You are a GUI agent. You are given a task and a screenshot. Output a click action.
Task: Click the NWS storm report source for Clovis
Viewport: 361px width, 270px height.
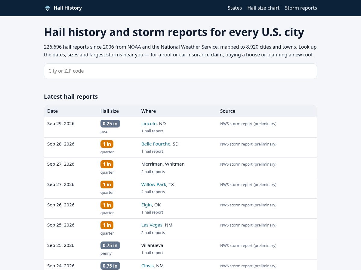coord(248,266)
